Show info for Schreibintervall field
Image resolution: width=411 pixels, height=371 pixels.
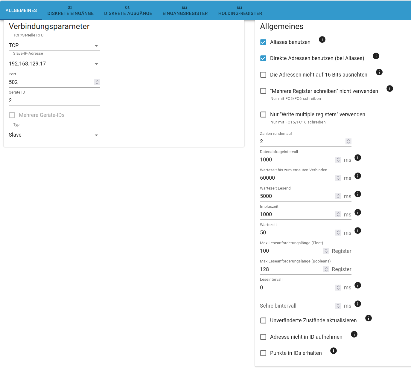(357, 304)
